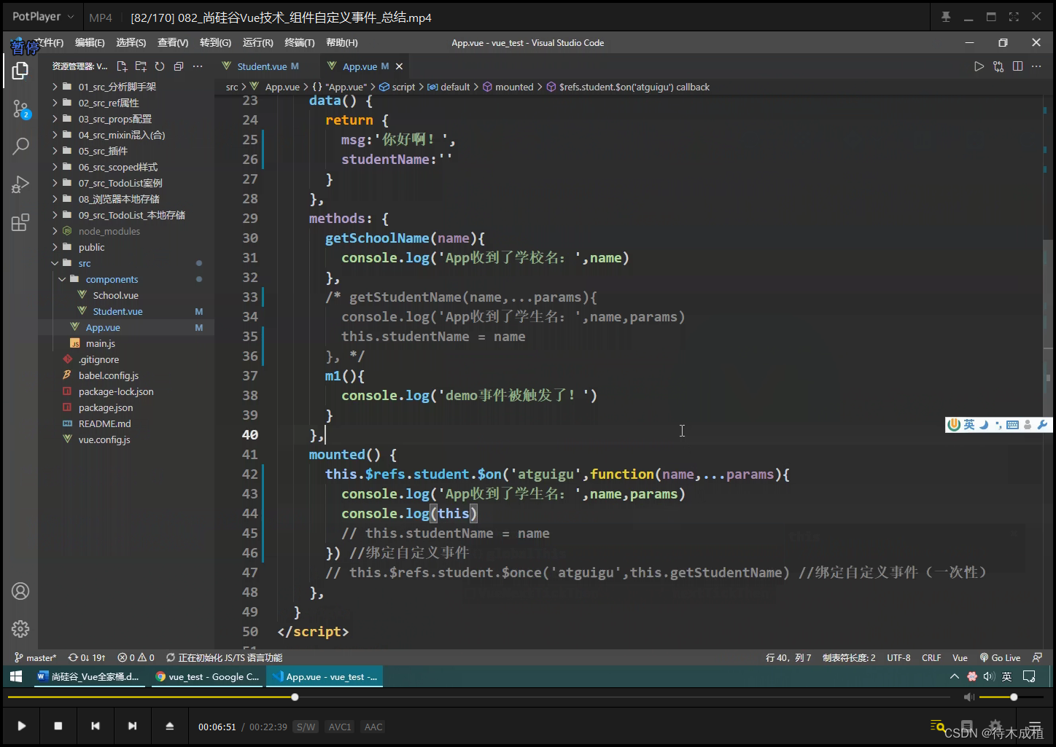The image size is (1056, 747).
Task: Collapse all folders in explorer
Action: point(179,66)
